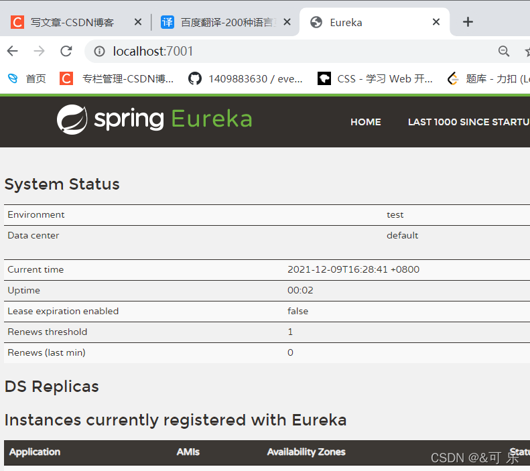View site information icon in address bar
Viewport: 530px width, 471px height.
[x=99, y=52]
